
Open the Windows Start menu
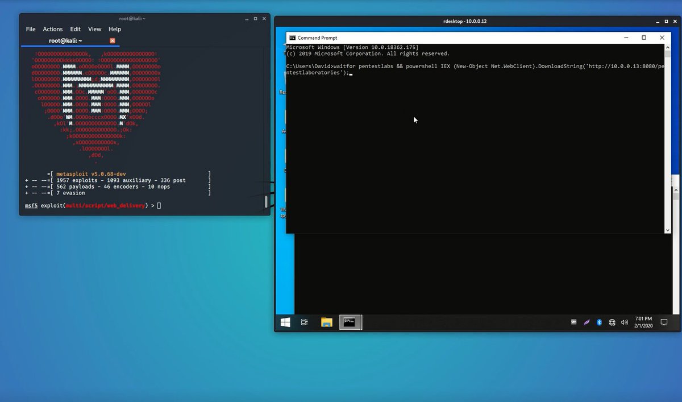coord(285,322)
